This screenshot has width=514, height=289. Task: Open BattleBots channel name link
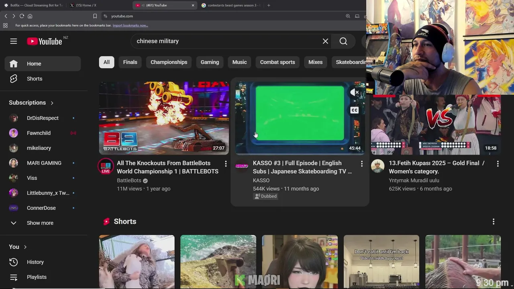click(x=129, y=181)
